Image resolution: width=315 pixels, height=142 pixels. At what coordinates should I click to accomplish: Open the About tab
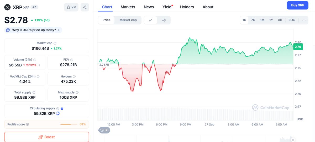208,7
